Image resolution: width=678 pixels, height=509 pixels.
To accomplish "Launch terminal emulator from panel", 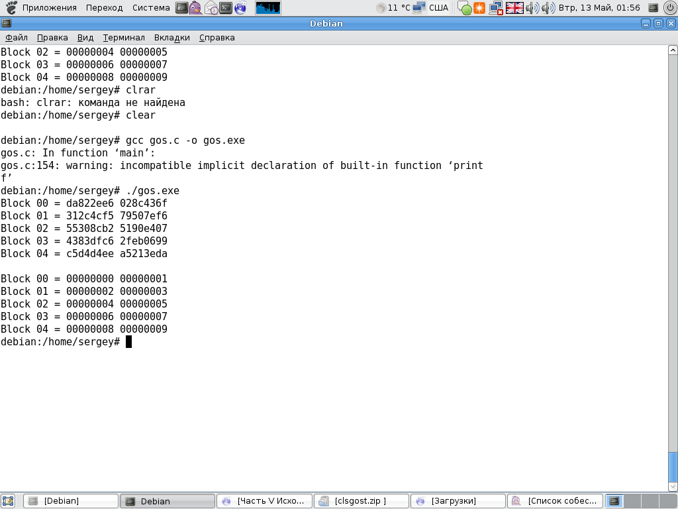I will tap(226, 8).
